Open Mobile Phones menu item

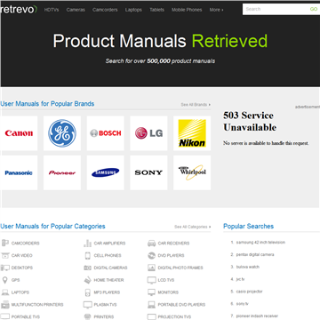pos(187,10)
